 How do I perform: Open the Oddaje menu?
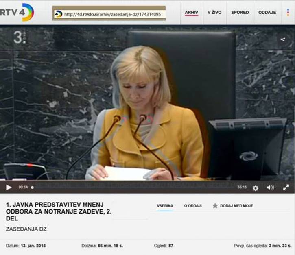(x=267, y=13)
